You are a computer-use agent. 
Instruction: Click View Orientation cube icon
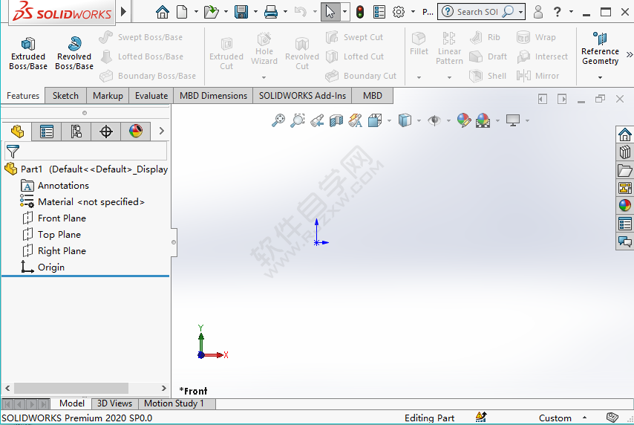[x=375, y=120]
